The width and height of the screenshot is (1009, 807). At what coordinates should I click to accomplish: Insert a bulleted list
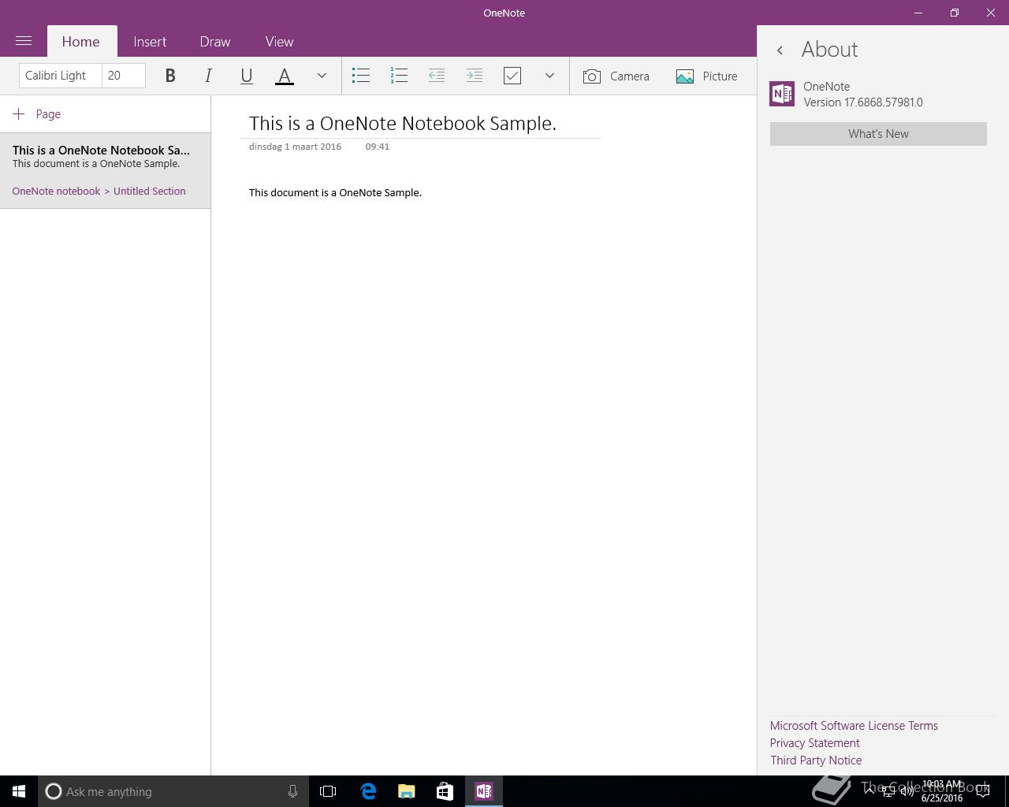361,76
